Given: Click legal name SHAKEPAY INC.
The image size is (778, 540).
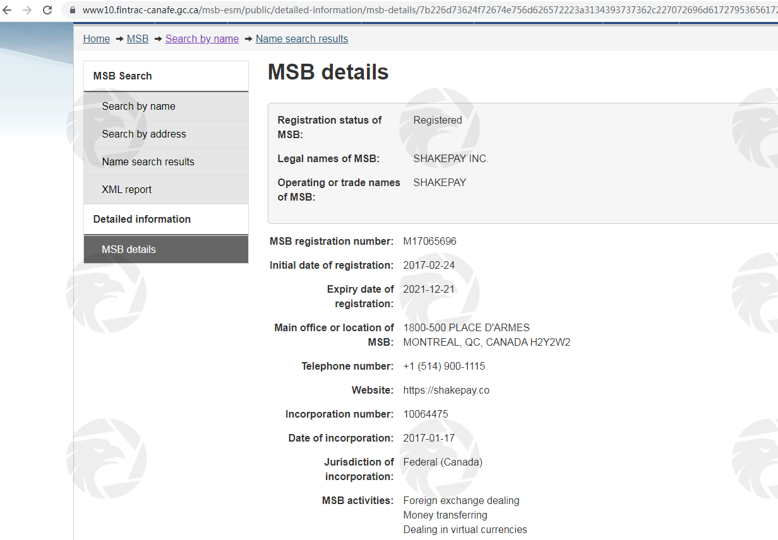Looking at the screenshot, I should pyautogui.click(x=451, y=158).
